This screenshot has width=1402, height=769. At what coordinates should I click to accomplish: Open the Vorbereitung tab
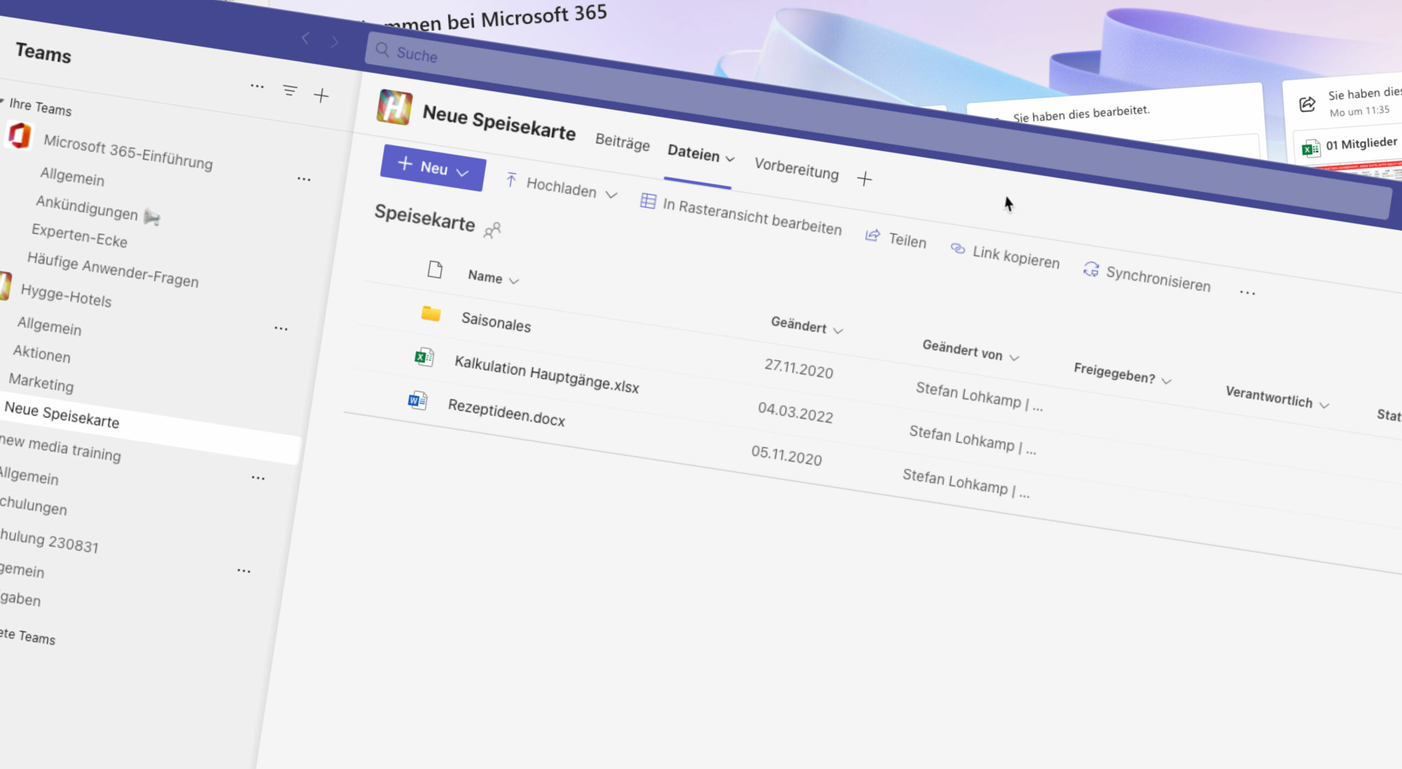(x=796, y=169)
